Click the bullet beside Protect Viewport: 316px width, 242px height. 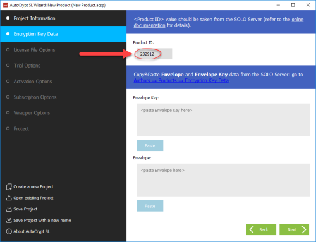point(8,128)
